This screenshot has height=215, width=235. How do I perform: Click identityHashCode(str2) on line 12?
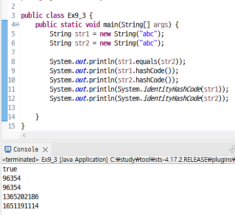pos(182,98)
